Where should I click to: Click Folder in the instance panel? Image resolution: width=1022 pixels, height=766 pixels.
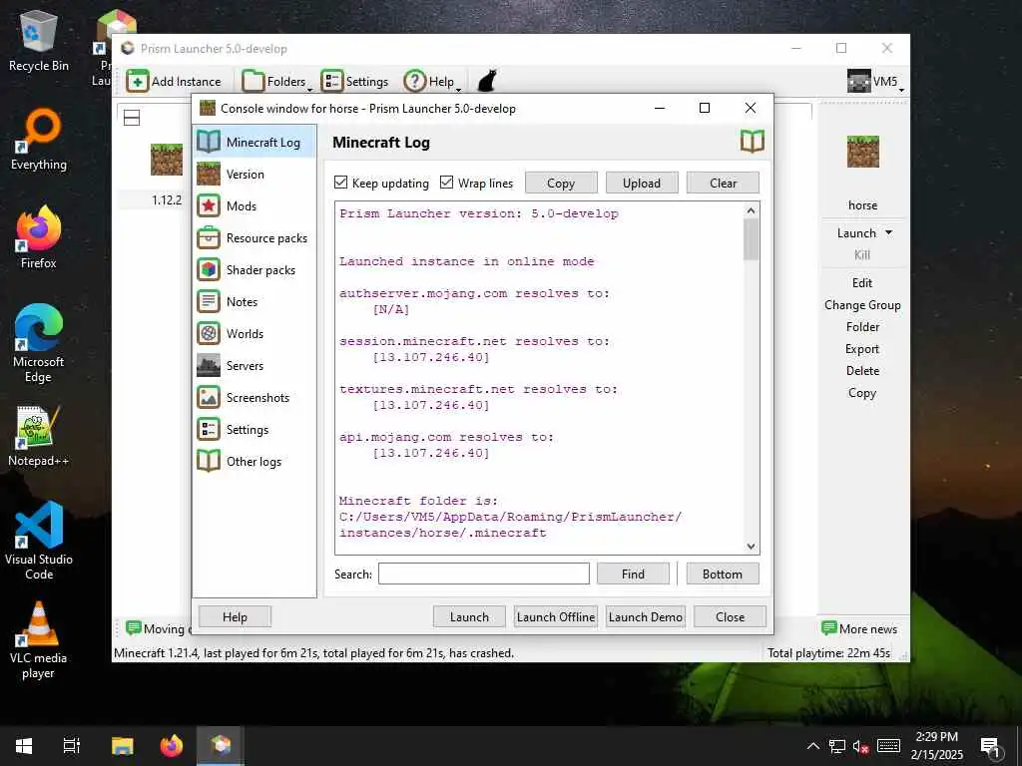[862, 327]
